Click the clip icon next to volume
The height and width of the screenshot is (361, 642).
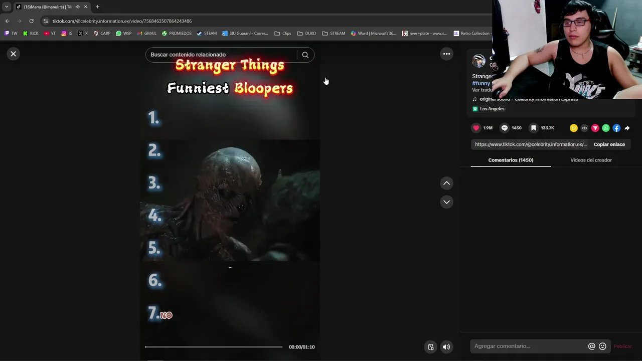(x=430, y=347)
